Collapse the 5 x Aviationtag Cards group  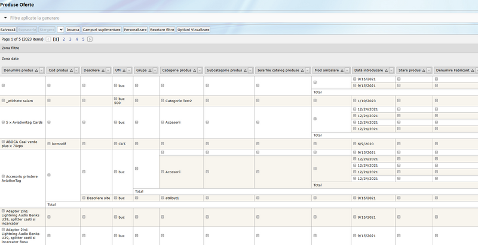click(3, 122)
